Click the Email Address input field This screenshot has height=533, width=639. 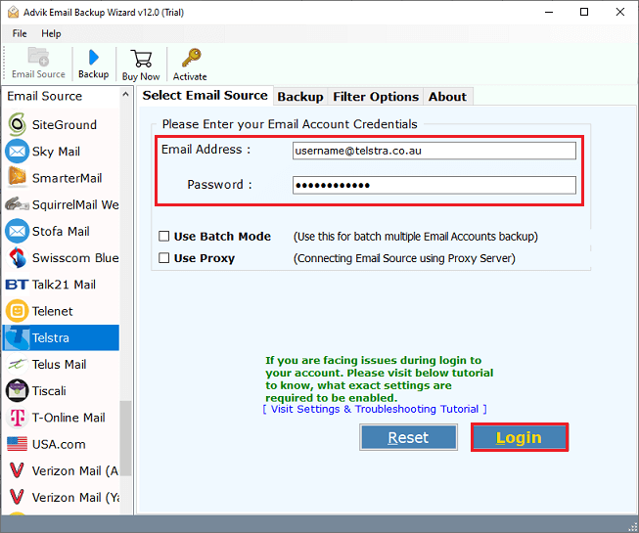[434, 151]
